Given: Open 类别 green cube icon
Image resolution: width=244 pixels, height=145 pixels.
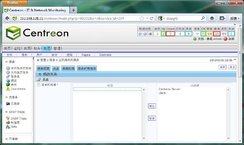Looking at the screenshot, I should tap(8, 84).
